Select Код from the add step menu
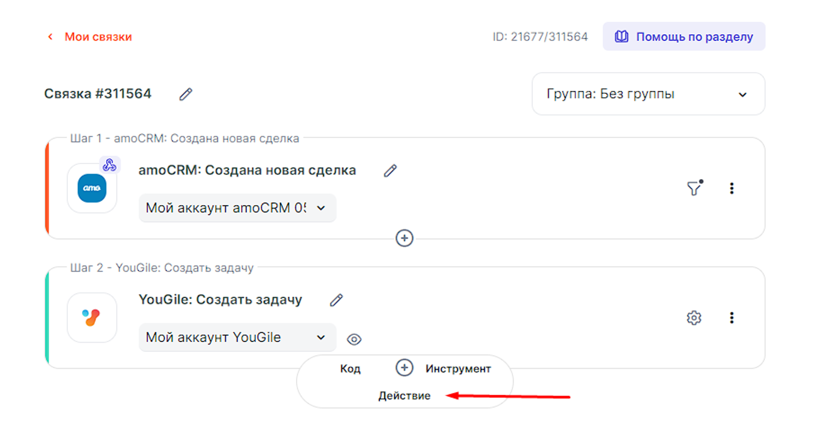 point(350,369)
